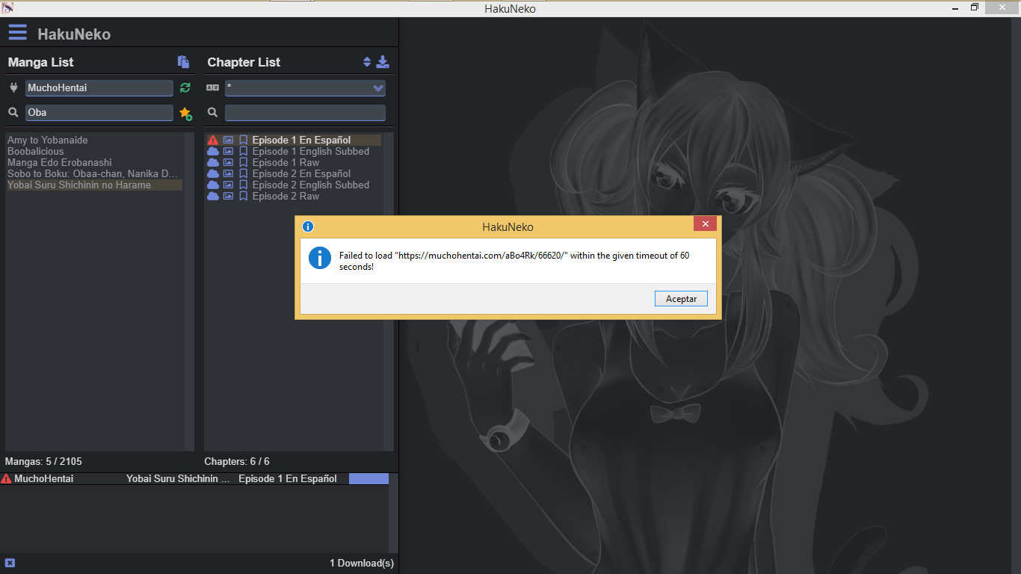Select chapter Episode 1 En Español
1021x574 pixels.
[x=301, y=140]
